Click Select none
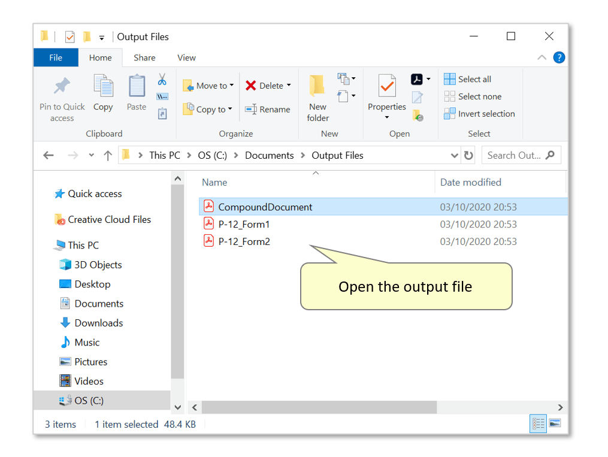The image size is (608, 457). point(473,96)
